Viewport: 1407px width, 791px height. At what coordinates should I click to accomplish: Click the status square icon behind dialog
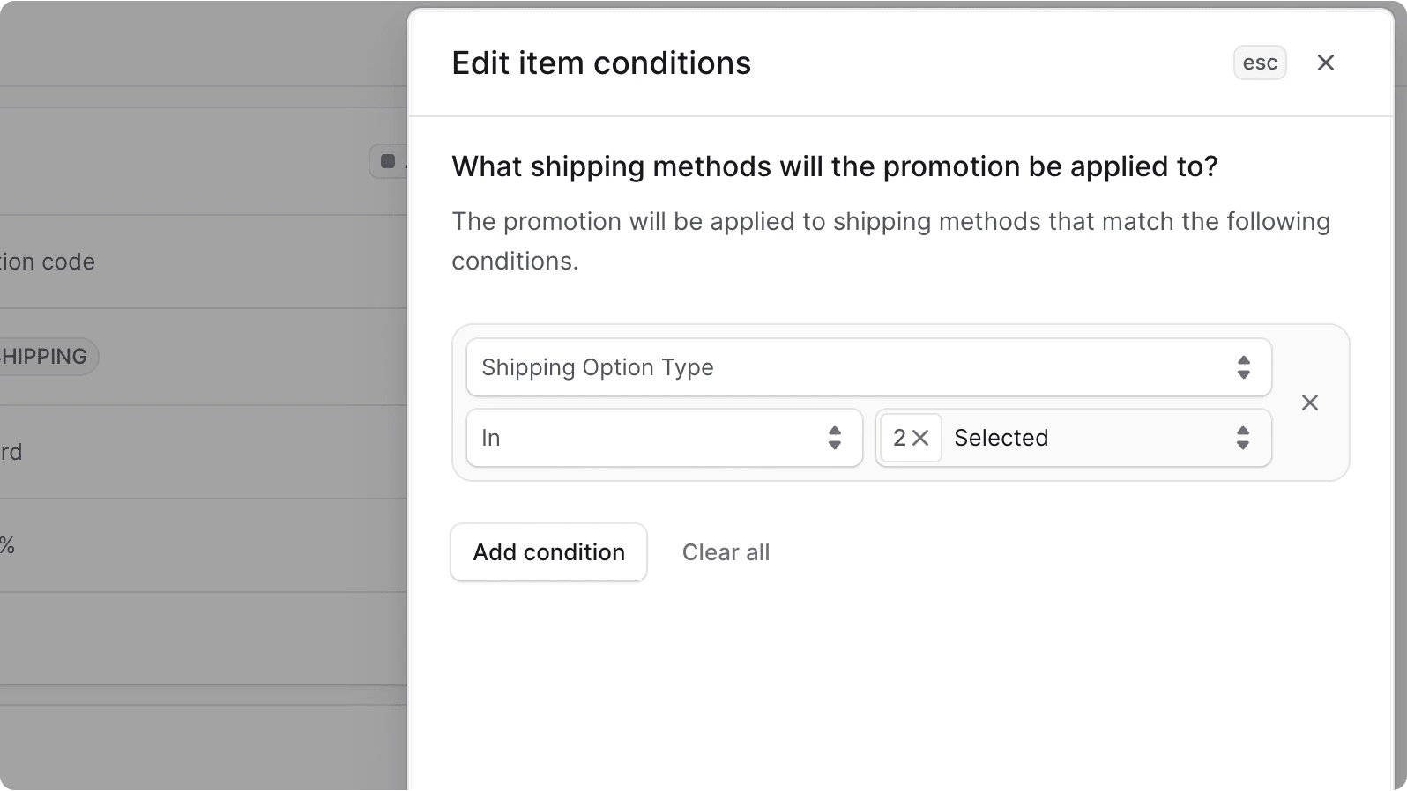click(x=388, y=161)
